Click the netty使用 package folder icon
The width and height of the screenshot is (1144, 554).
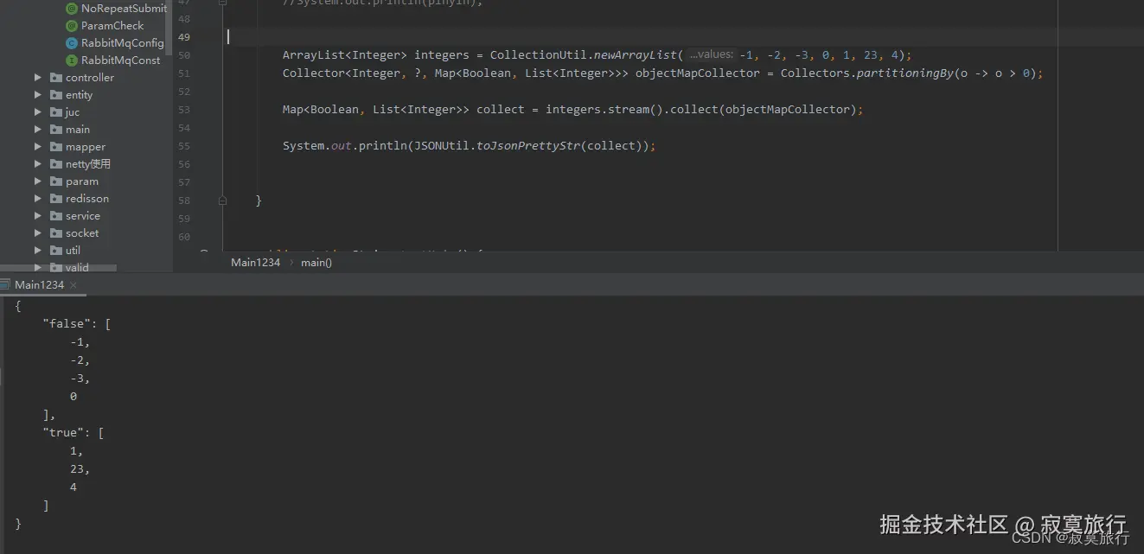pyautogui.click(x=55, y=164)
